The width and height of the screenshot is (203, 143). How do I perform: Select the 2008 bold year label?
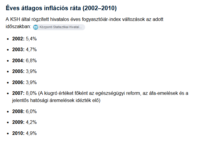coord(18,112)
